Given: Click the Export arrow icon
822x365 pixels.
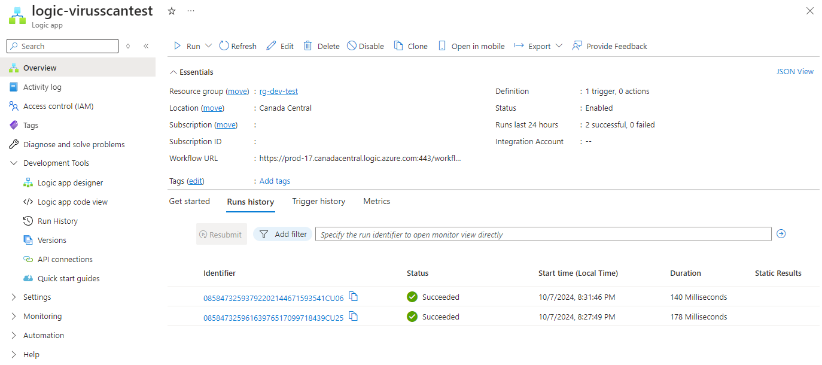Looking at the screenshot, I should click(x=519, y=46).
